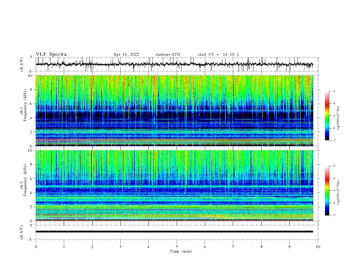This screenshot has height=277, width=358.
Task: Click the "-7" tick on lower color bar
Action: [333, 215]
